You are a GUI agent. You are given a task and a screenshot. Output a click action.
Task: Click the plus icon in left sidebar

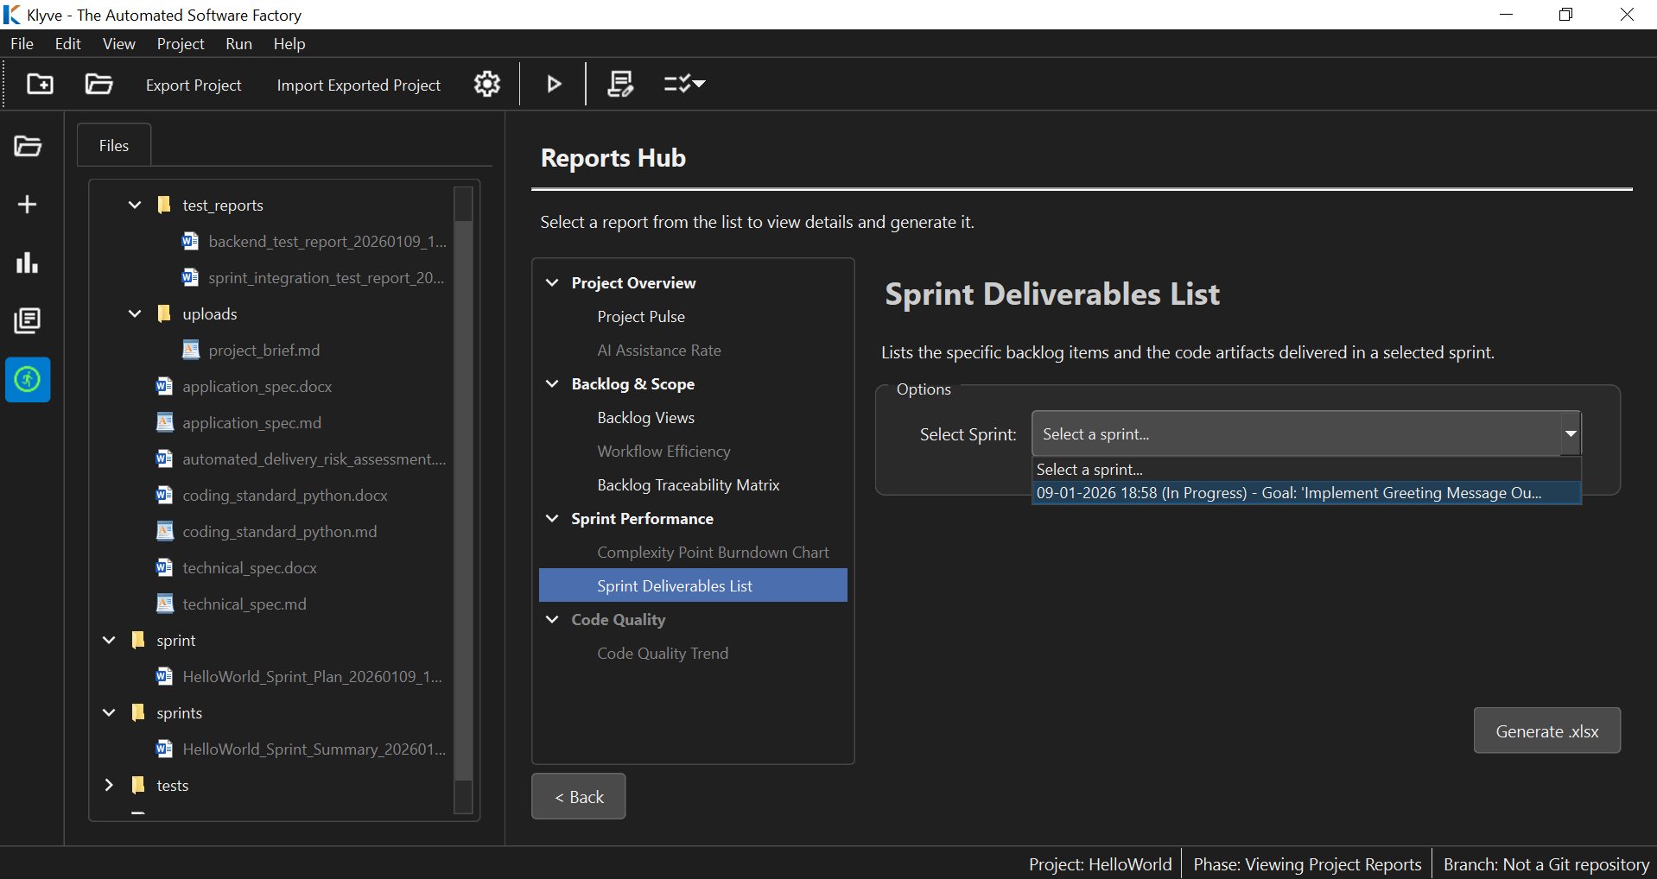28,205
